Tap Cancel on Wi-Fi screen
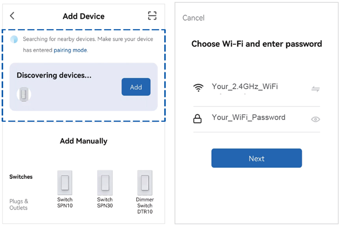340x226 pixels. pos(193,18)
